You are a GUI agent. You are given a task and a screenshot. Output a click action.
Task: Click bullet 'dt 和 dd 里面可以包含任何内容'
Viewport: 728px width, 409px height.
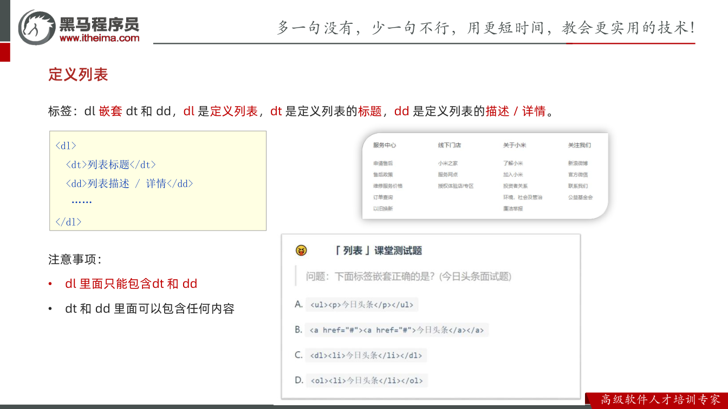coord(149,309)
